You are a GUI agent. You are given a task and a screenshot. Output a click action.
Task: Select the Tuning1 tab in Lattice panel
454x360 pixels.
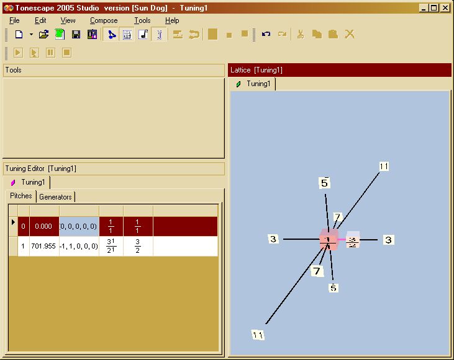(254, 84)
